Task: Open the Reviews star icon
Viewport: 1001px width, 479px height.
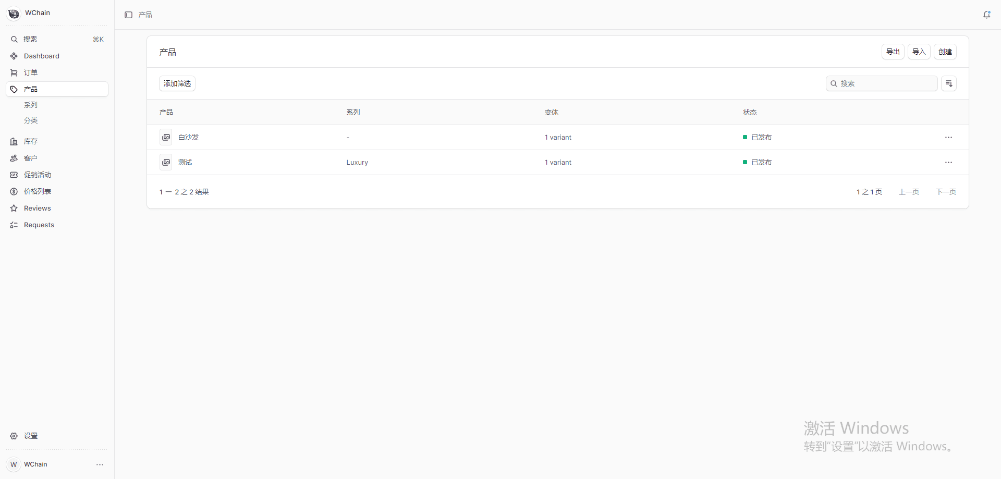Action: 14,208
